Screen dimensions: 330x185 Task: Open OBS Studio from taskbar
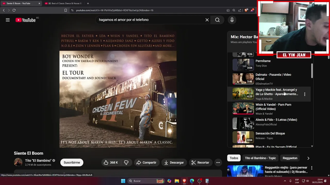pos(200,181)
